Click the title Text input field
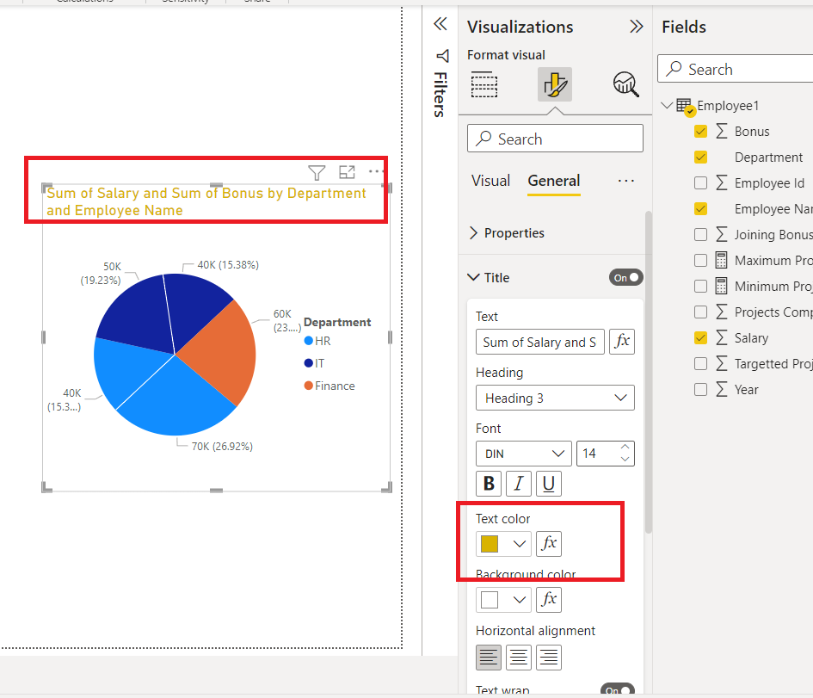Viewport: 813px width, 698px height. click(x=539, y=342)
